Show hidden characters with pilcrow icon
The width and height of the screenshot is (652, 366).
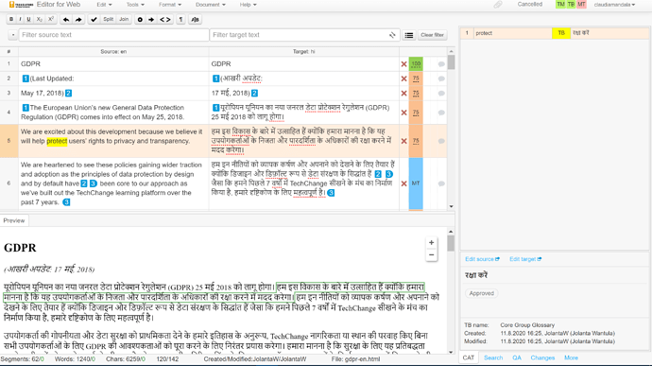pyautogui.click(x=180, y=20)
